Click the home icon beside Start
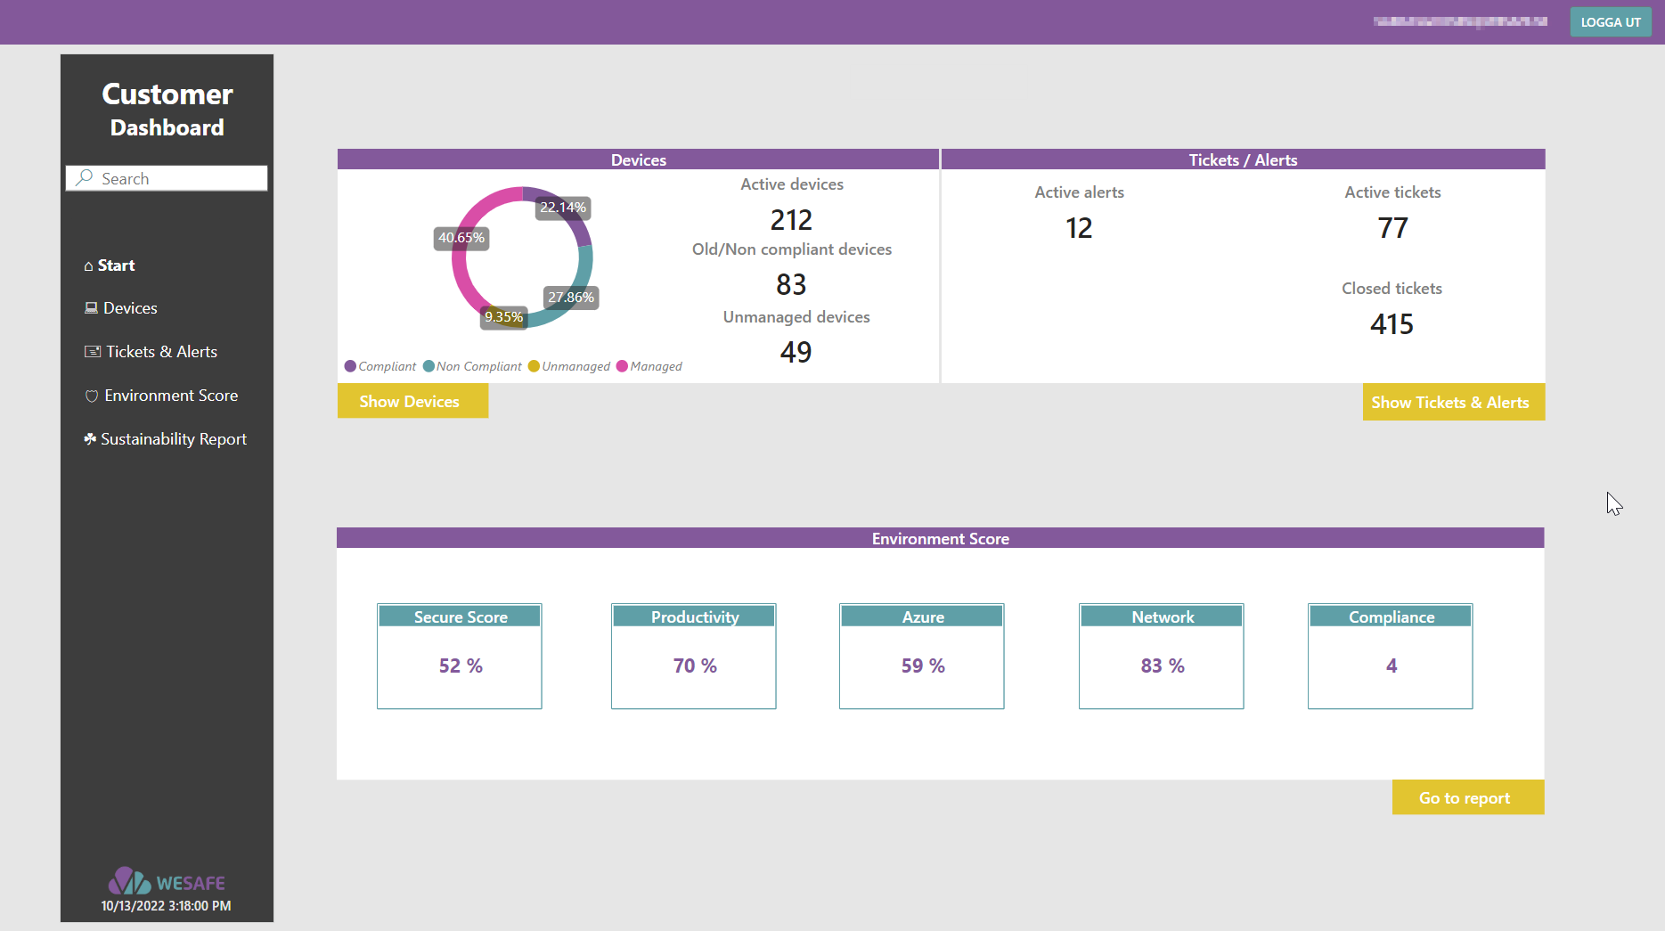This screenshot has height=931, width=1665. (x=88, y=266)
